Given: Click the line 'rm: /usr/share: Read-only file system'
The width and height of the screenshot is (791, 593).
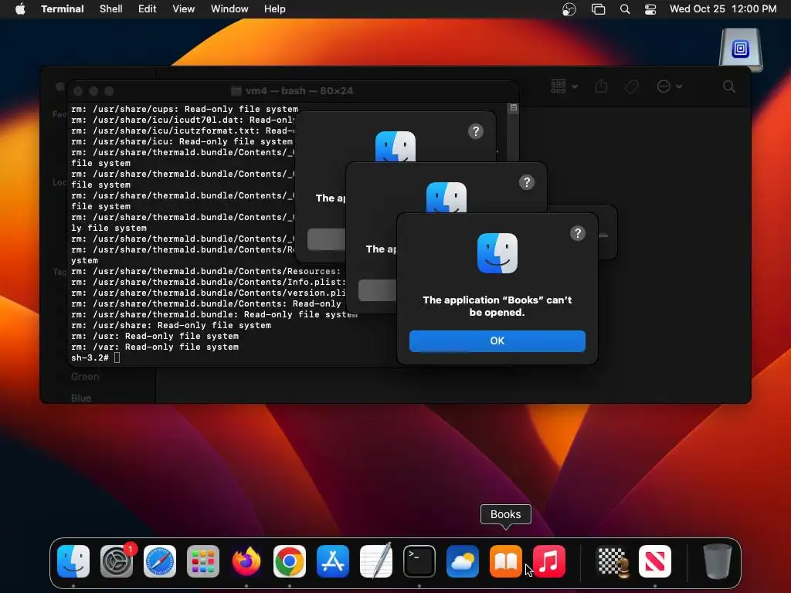Looking at the screenshot, I should [x=171, y=325].
